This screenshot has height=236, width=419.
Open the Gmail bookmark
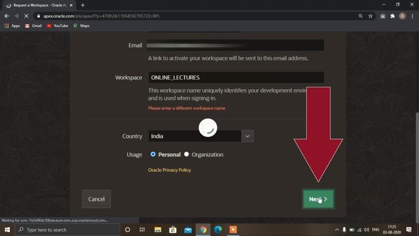point(33,26)
